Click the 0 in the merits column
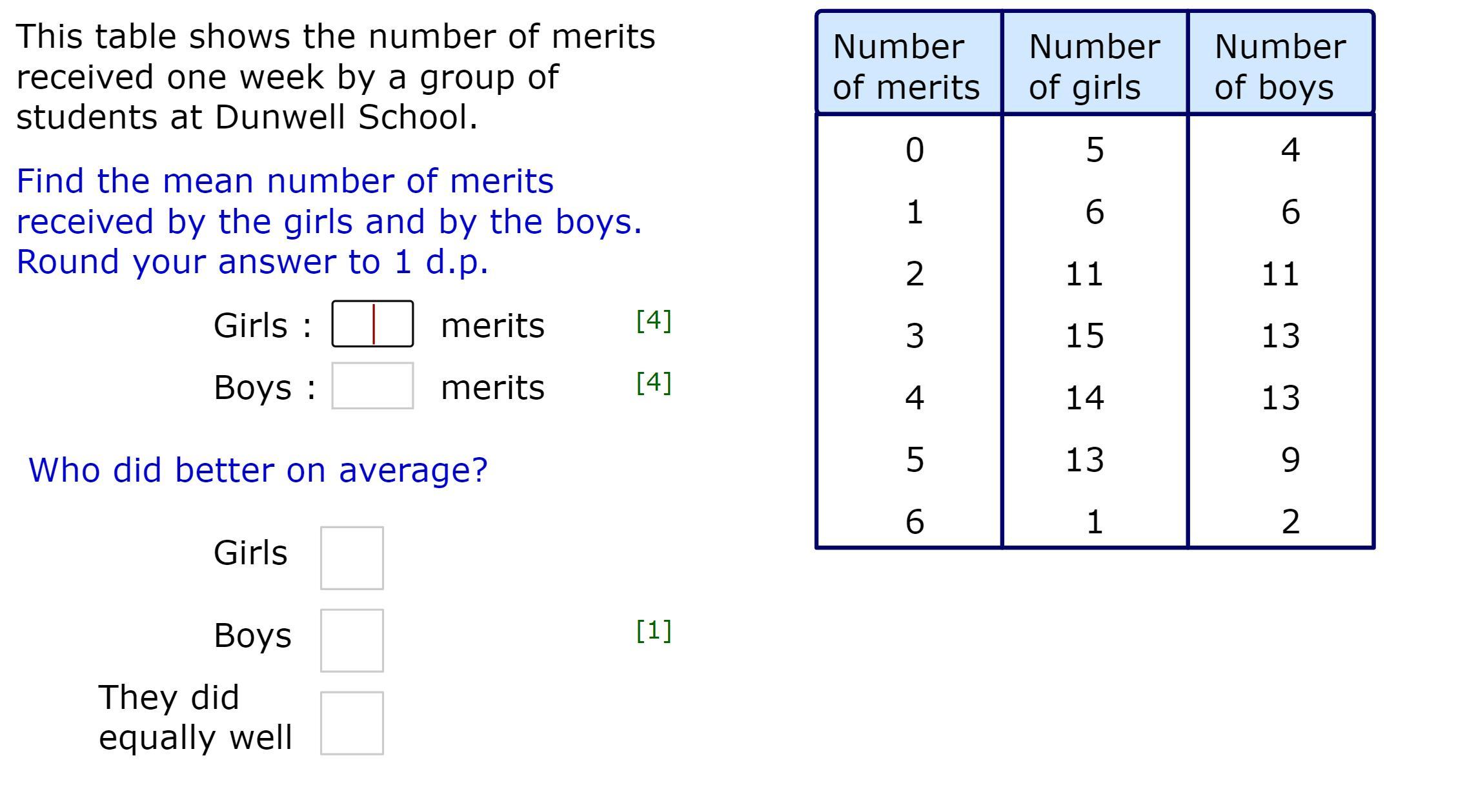1467x789 pixels. click(x=915, y=150)
